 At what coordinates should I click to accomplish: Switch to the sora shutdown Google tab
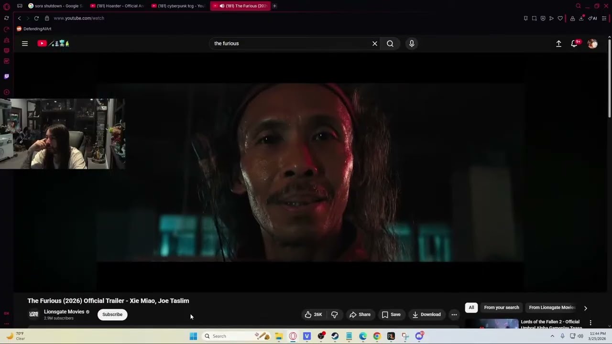(55, 6)
